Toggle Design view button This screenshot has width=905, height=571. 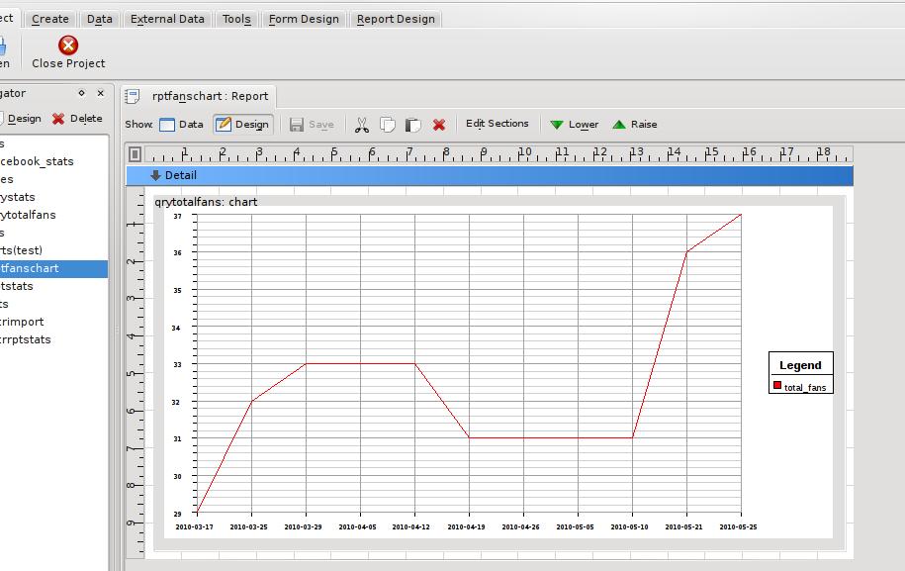242,125
